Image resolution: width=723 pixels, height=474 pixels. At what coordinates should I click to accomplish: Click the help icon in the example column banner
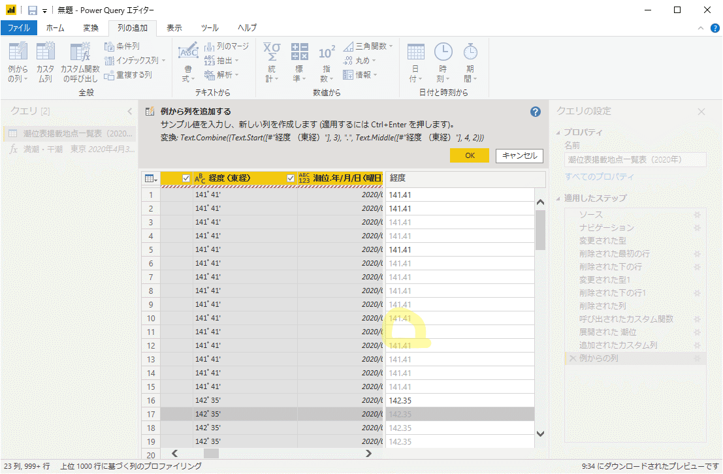click(536, 112)
